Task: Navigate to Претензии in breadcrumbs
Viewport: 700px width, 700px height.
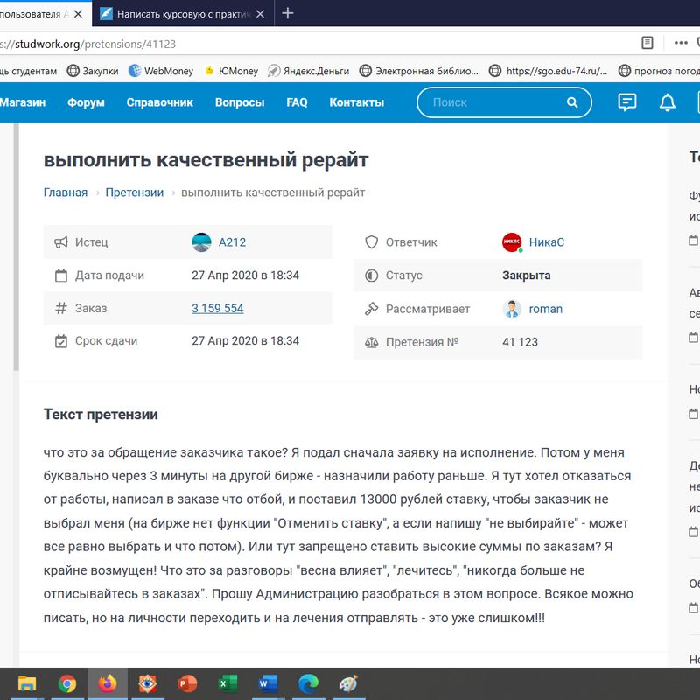Action: pos(135,192)
